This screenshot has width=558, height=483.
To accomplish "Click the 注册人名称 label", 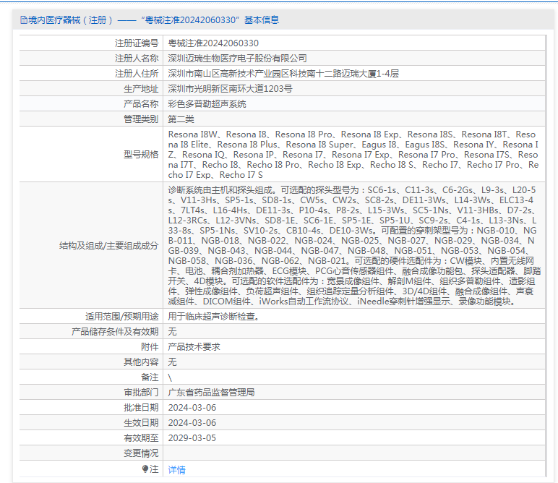I will pyautogui.click(x=137, y=59).
